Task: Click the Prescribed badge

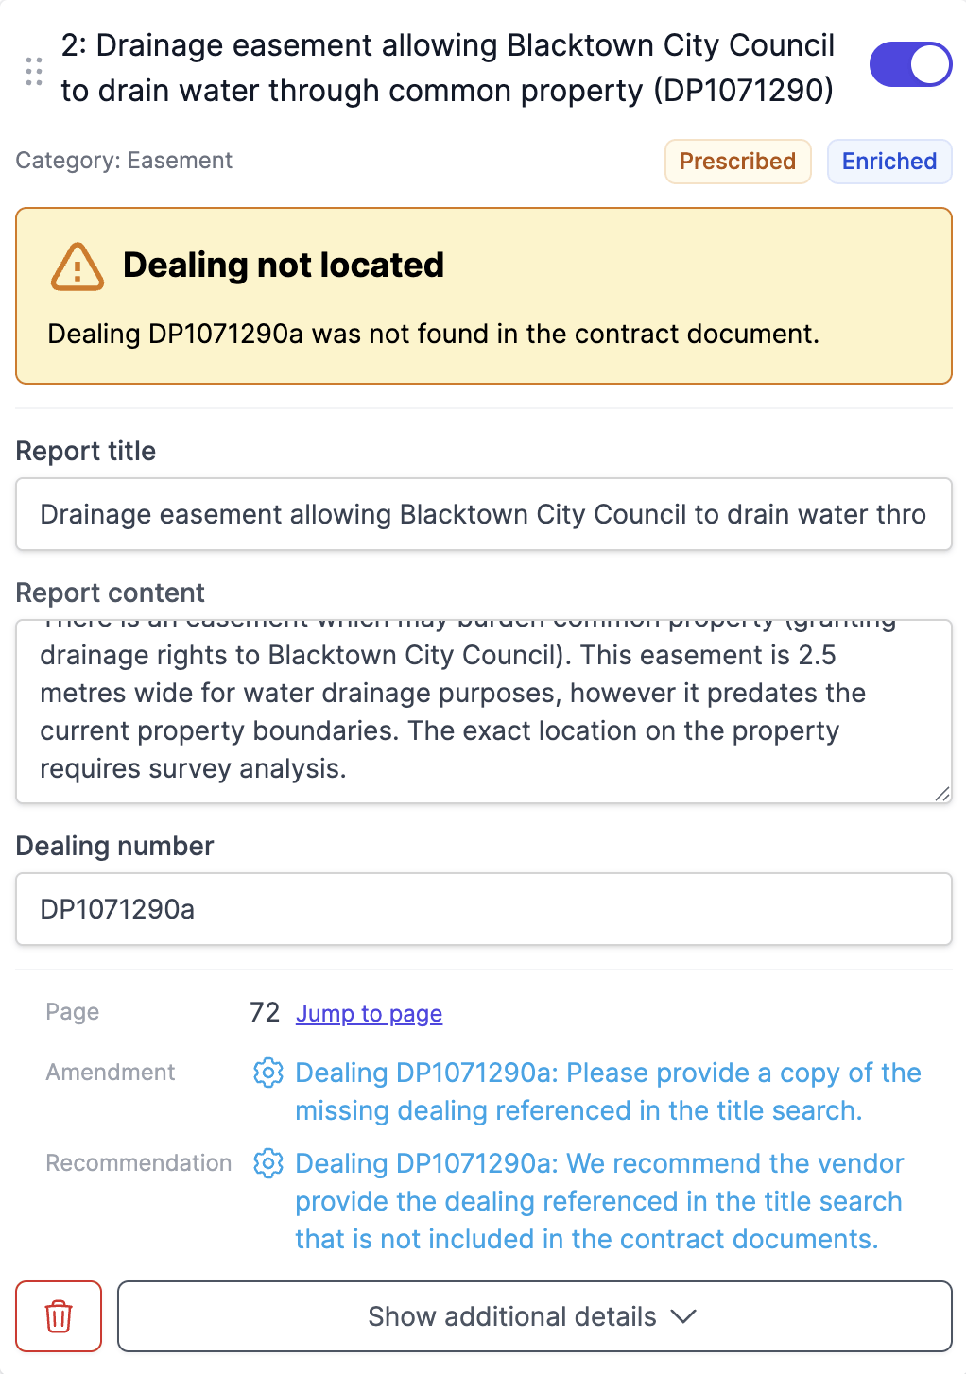Action: click(x=737, y=162)
